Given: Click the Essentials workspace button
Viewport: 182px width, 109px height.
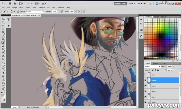Looking at the screenshot, I should coord(120,4).
